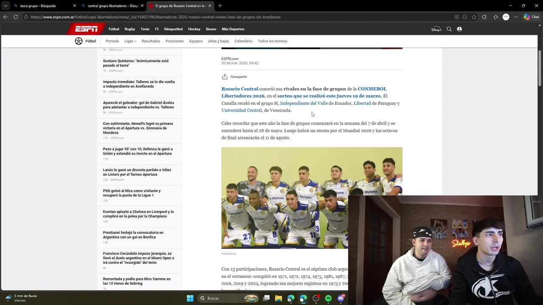Screen dimensions: 543x305
Task: Open Básquetbol in the ESPN top menu
Action: pyautogui.click(x=173, y=29)
